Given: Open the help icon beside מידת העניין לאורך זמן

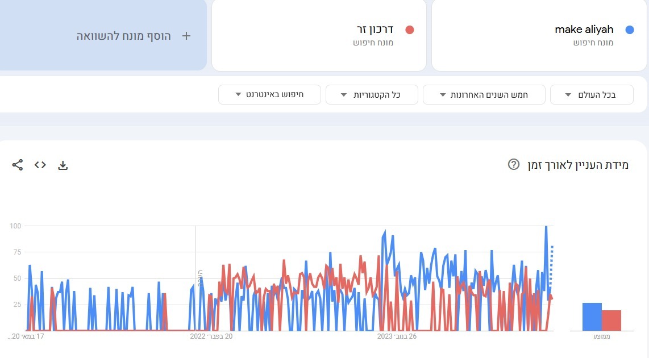Looking at the screenshot, I should coord(513,165).
